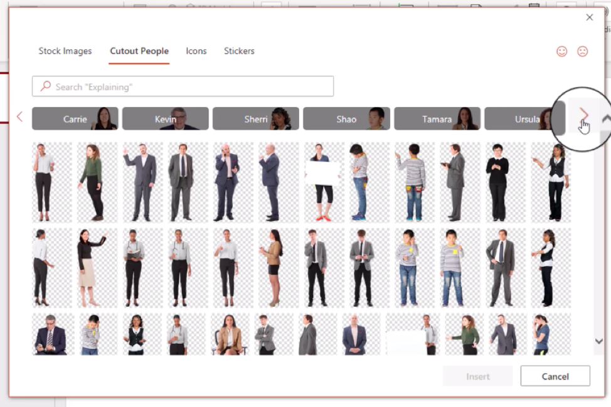Click the search magnifier icon
The width and height of the screenshot is (611, 407).
click(44, 86)
